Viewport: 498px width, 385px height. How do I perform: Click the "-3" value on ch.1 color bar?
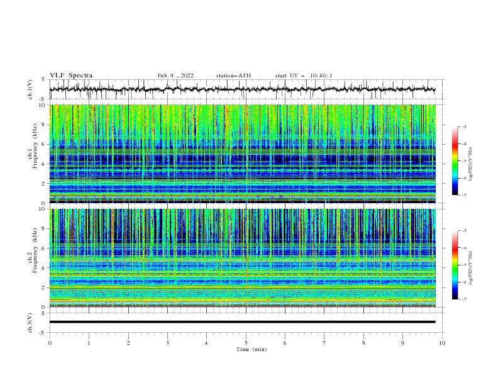(x=463, y=126)
